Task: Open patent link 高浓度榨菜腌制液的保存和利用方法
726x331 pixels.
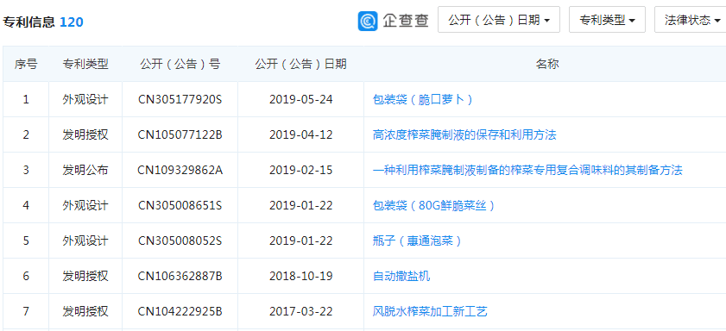Action: click(464, 134)
